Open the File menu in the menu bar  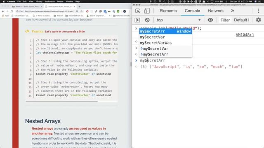point(19,2)
